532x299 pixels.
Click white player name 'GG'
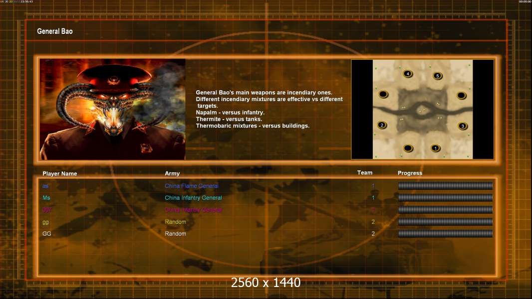coord(47,234)
